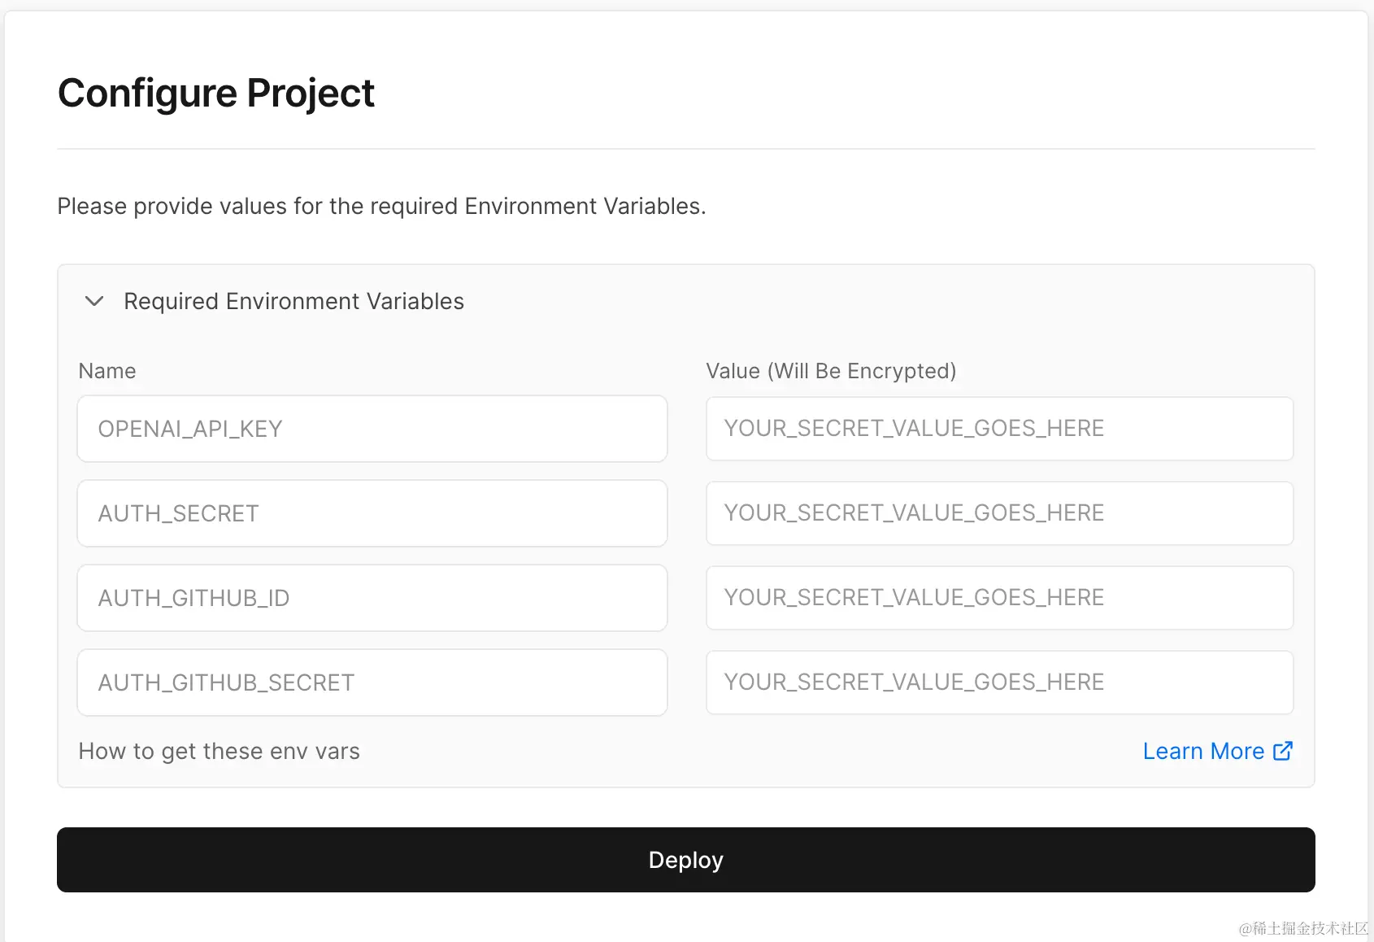Image resolution: width=1374 pixels, height=942 pixels.
Task: Enter the secret value box for AUTH_SECRET
Action: pos(999,513)
